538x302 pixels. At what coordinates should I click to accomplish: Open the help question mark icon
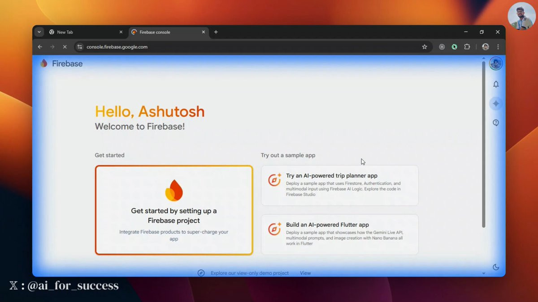point(496,123)
